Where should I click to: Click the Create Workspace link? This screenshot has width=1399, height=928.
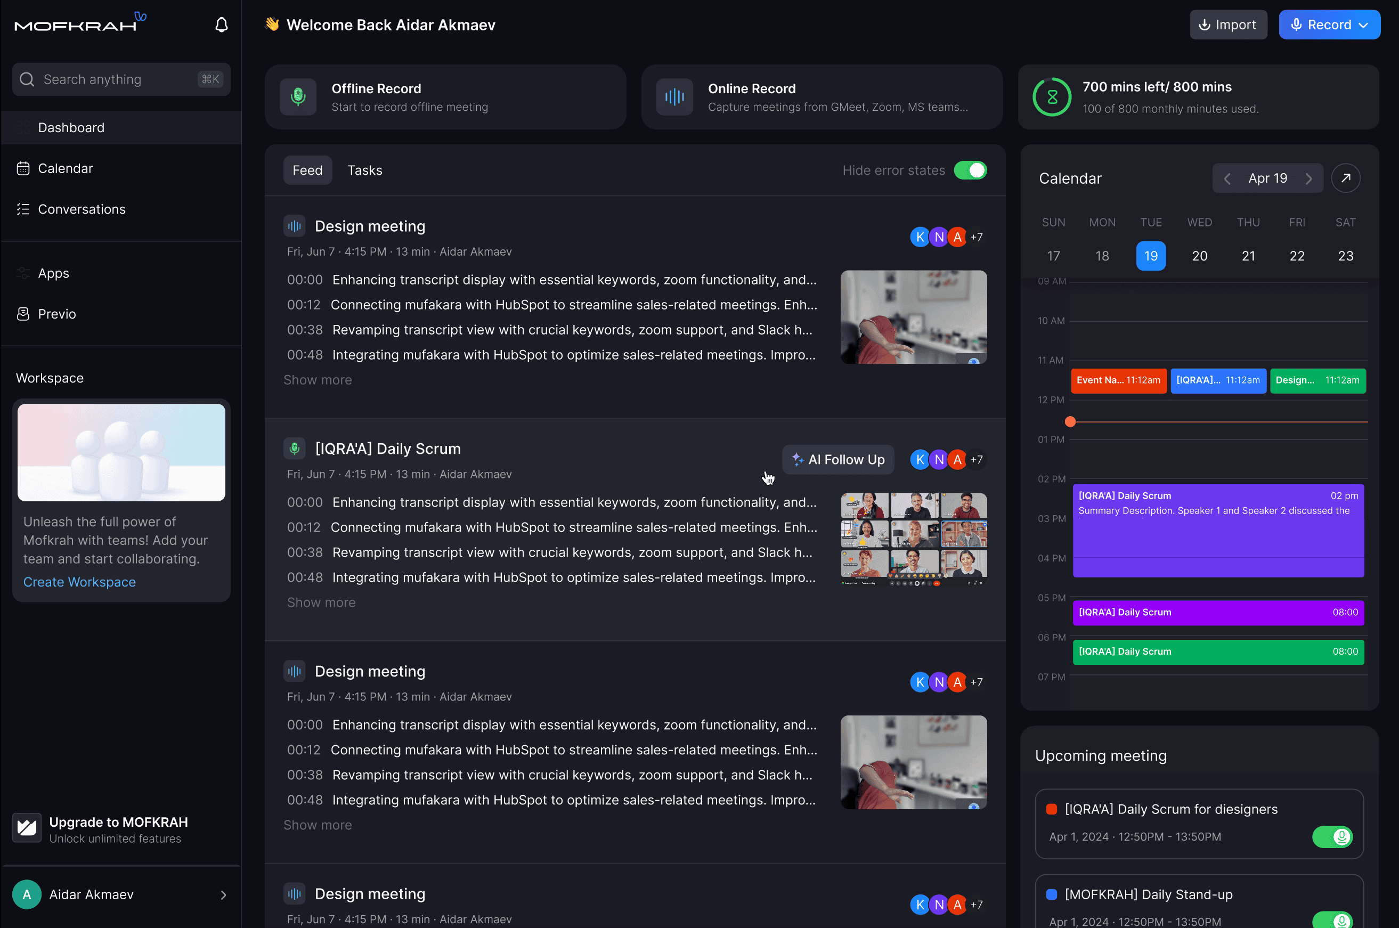pos(79,582)
